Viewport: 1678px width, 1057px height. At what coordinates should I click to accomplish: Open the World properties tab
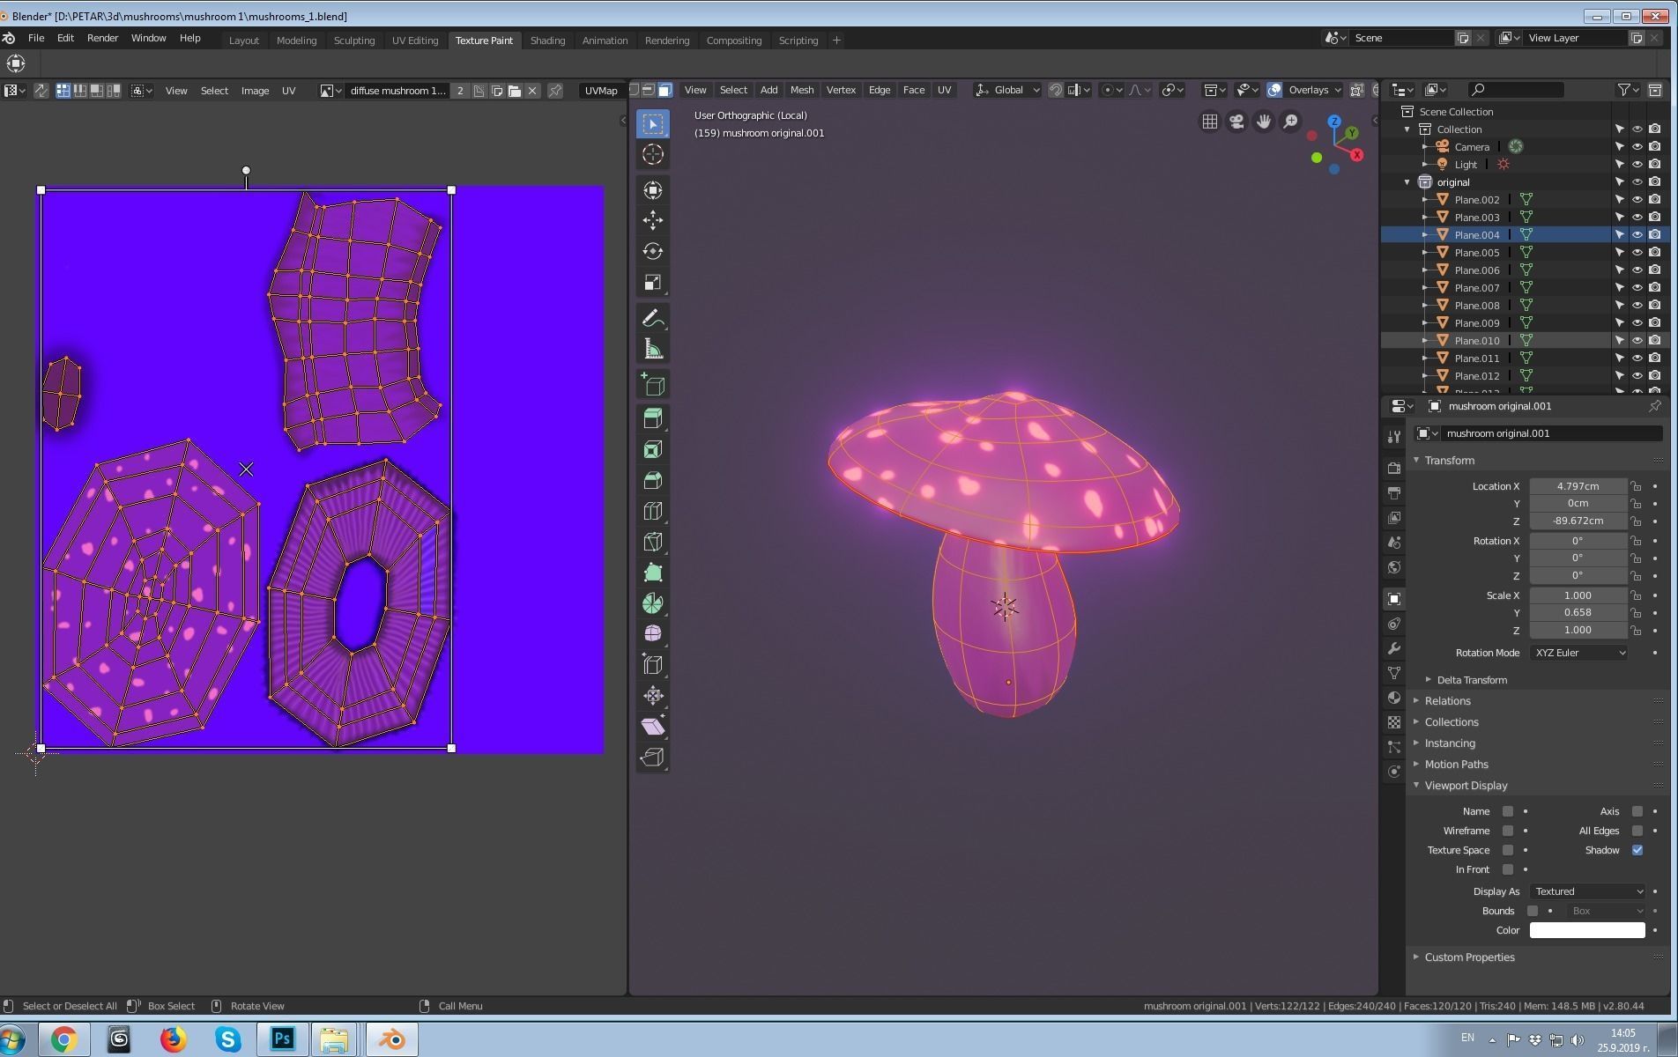(1393, 567)
